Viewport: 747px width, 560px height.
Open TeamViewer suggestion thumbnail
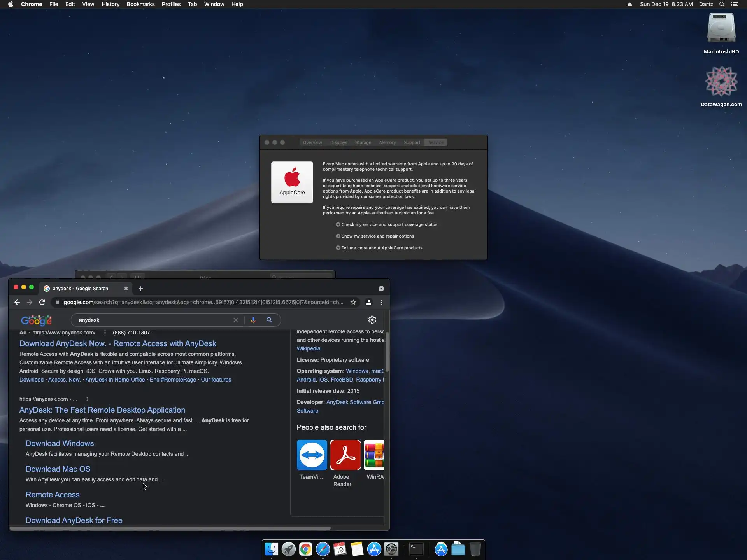[312, 455]
